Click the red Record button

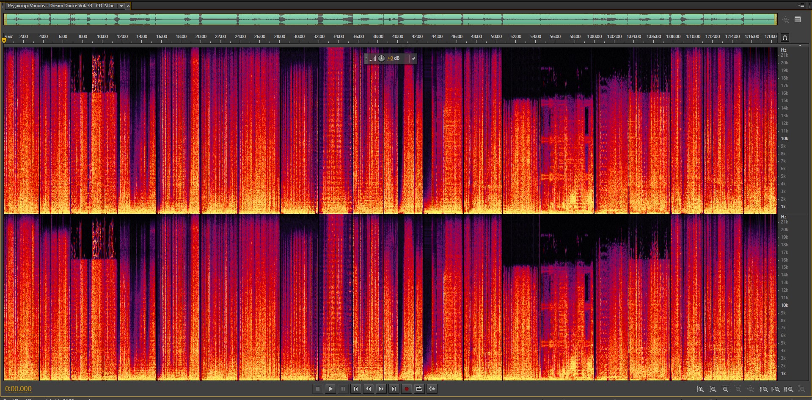point(407,389)
